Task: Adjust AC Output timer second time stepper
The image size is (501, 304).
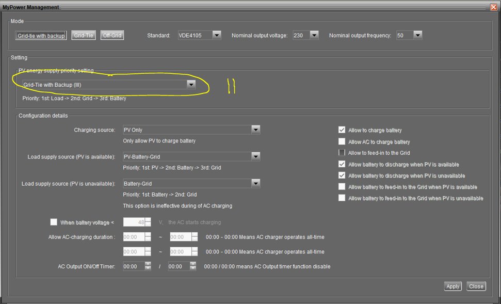Action: pyautogui.click(x=193, y=266)
